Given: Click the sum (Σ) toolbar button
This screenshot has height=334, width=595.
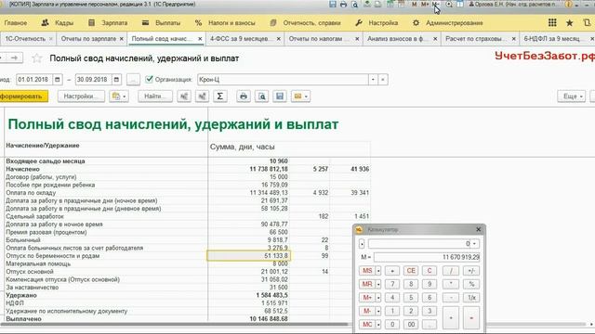Looking at the screenshot, I should click(219, 96).
